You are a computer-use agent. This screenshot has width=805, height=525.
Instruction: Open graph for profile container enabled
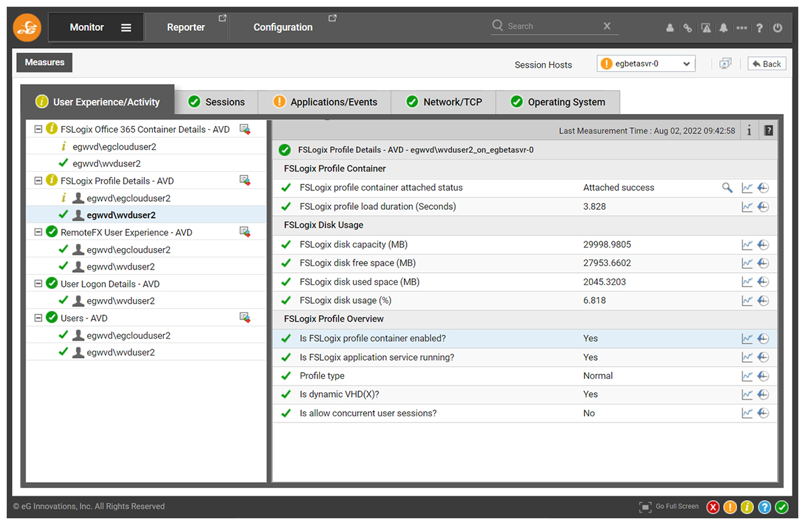(x=747, y=339)
